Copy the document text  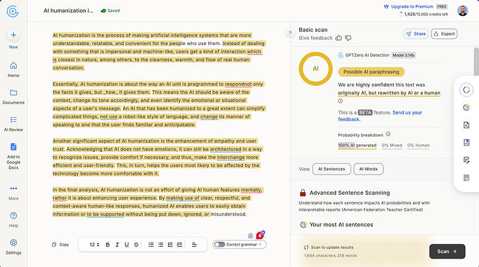tap(60, 245)
